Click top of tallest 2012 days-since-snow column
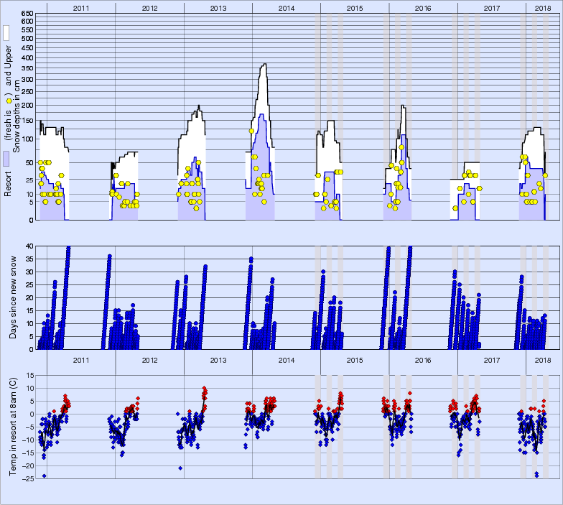 (x=110, y=256)
